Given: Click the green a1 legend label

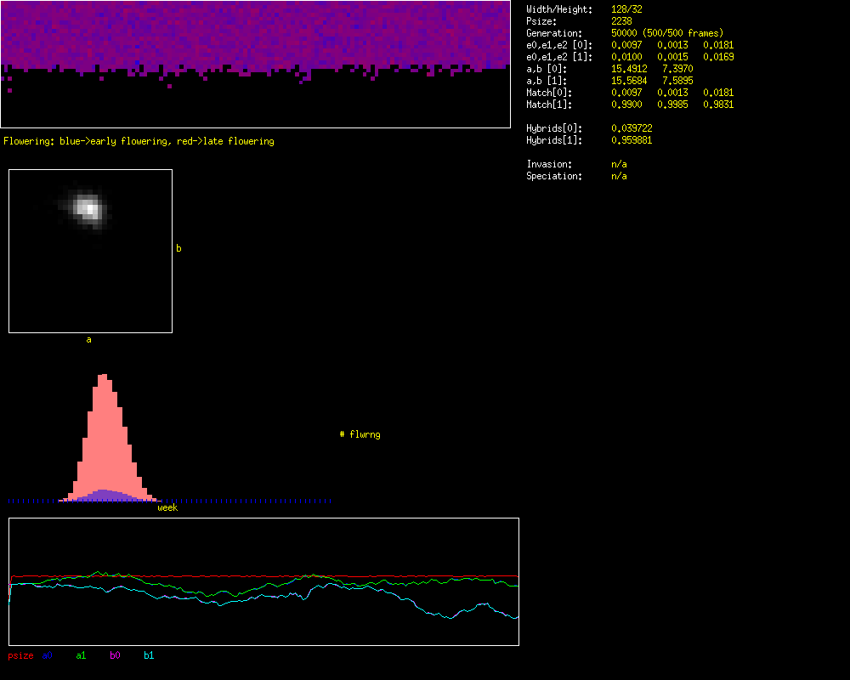Looking at the screenshot, I should 81,655.
